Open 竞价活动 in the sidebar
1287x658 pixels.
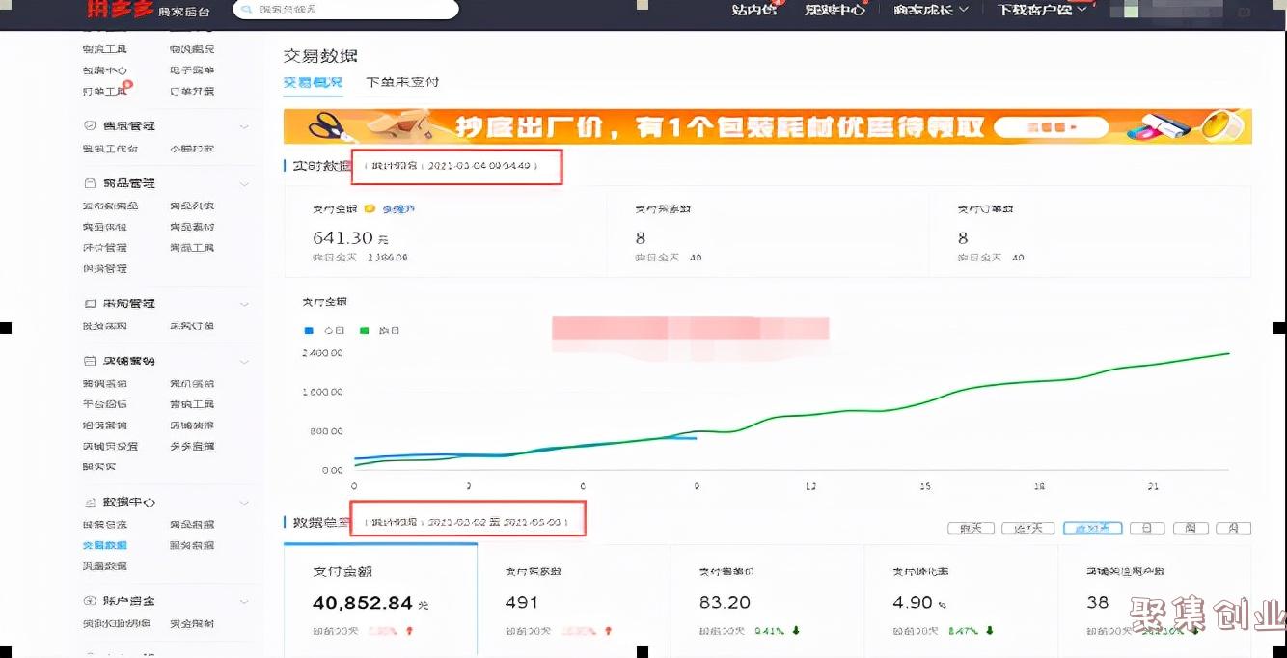point(192,383)
